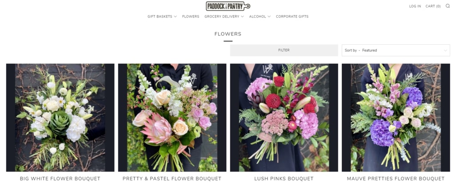This screenshot has height=183, width=455.
Task: Expand the Gift Baskets menu
Action: (162, 16)
